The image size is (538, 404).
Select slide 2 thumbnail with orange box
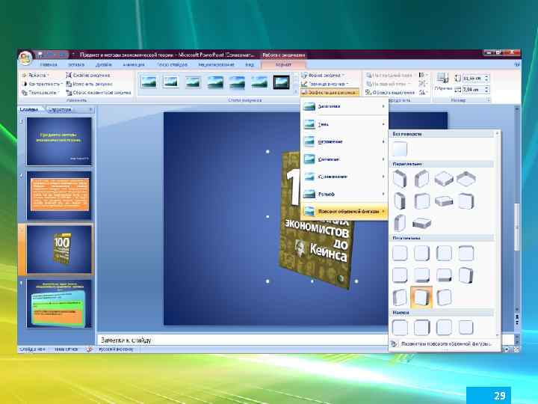(59, 195)
